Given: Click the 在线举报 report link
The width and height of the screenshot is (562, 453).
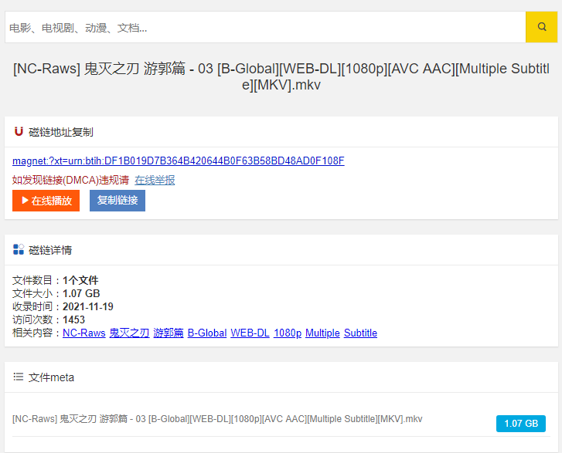Looking at the screenshot, I should pyautogui.click(x=155, y=180).
